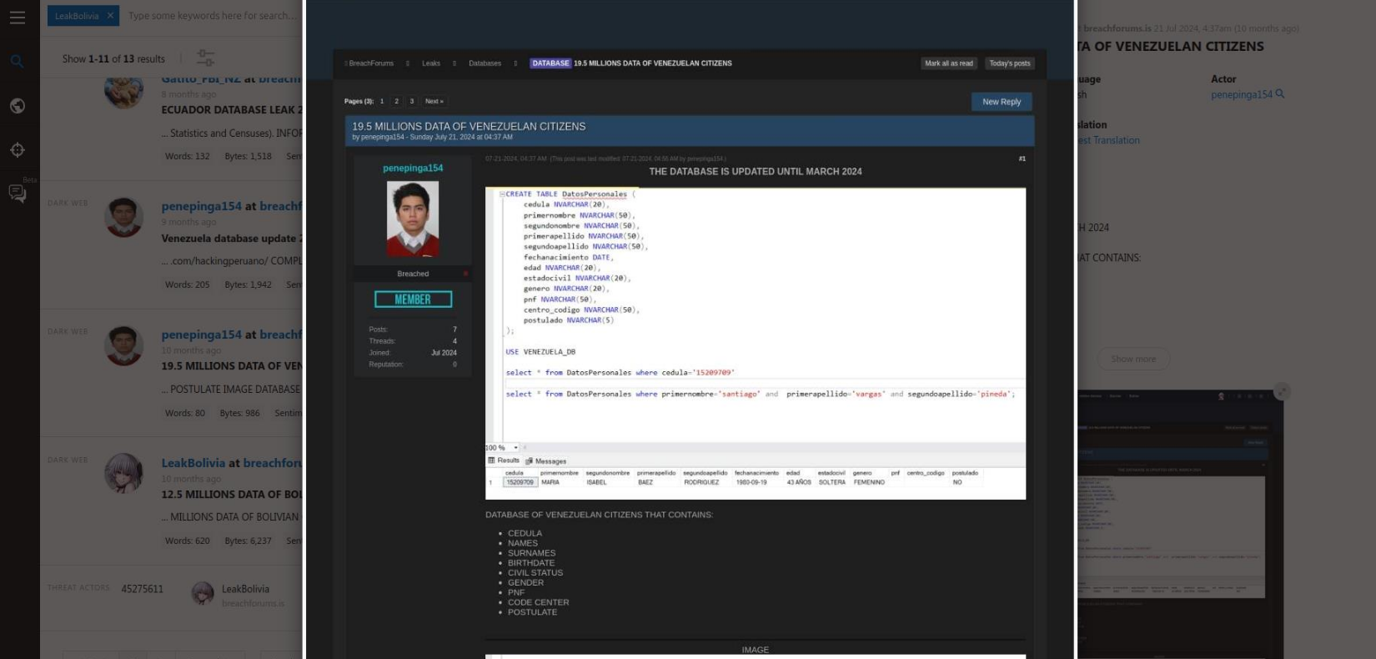
Task: Click forum poster's profile photo
Action: 413,219
